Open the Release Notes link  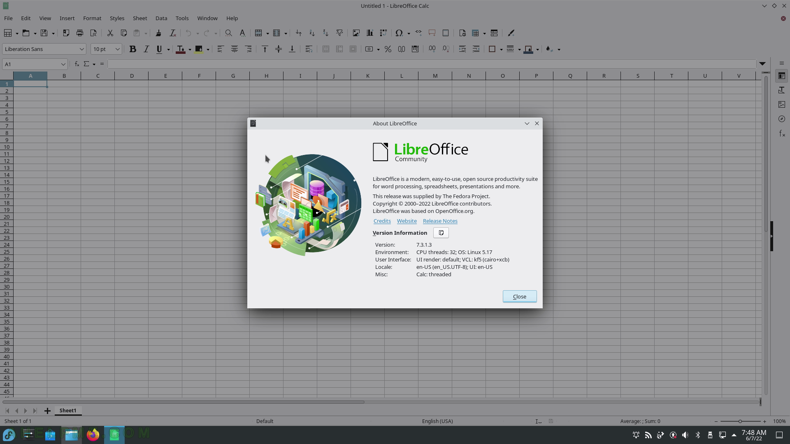pyautogui.click(x=440, y=221)
